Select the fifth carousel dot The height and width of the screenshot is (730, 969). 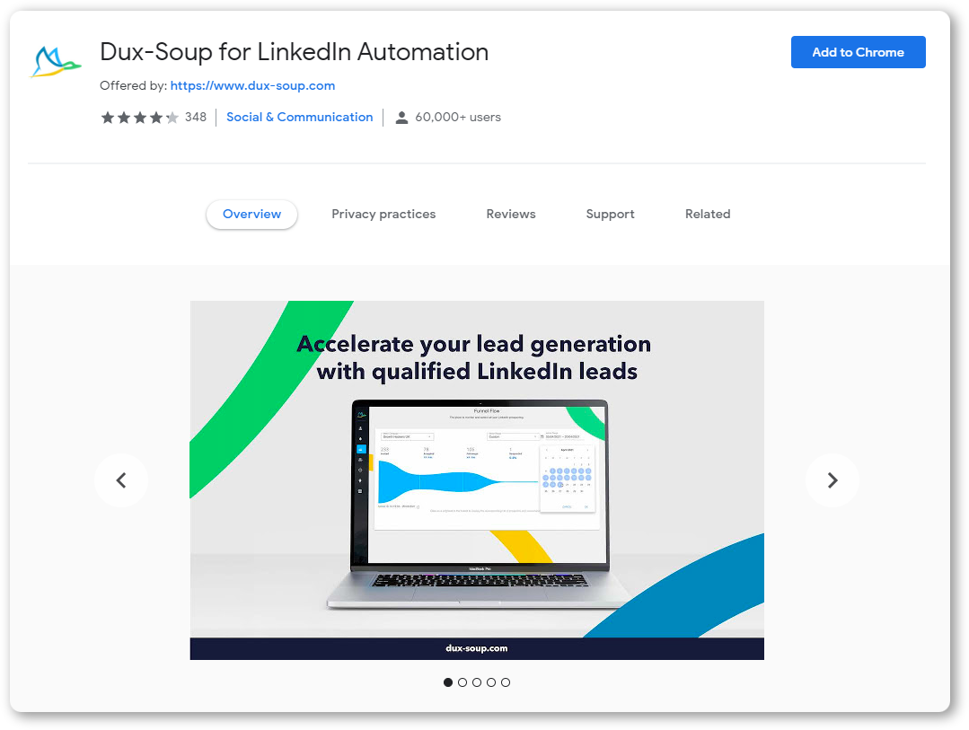506,682
